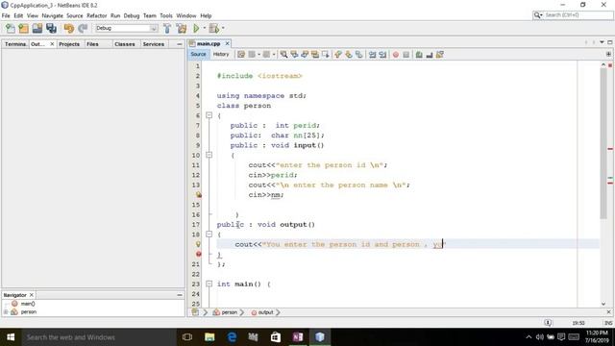Click the Shift Line Left icon
The width and height of the screenshot is (615, 346).
[372, 55]
